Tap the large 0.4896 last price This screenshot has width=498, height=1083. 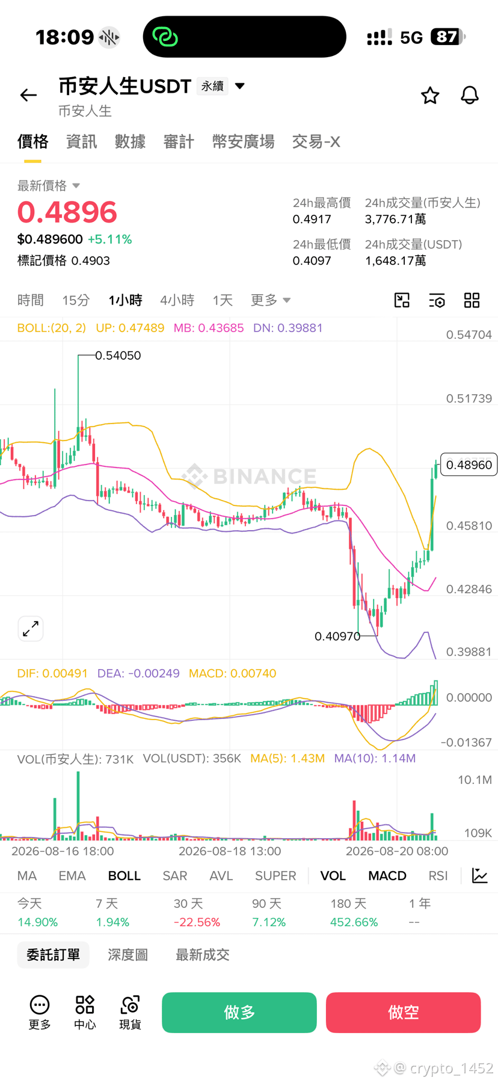pyautogui.click(x=67, y=212)
